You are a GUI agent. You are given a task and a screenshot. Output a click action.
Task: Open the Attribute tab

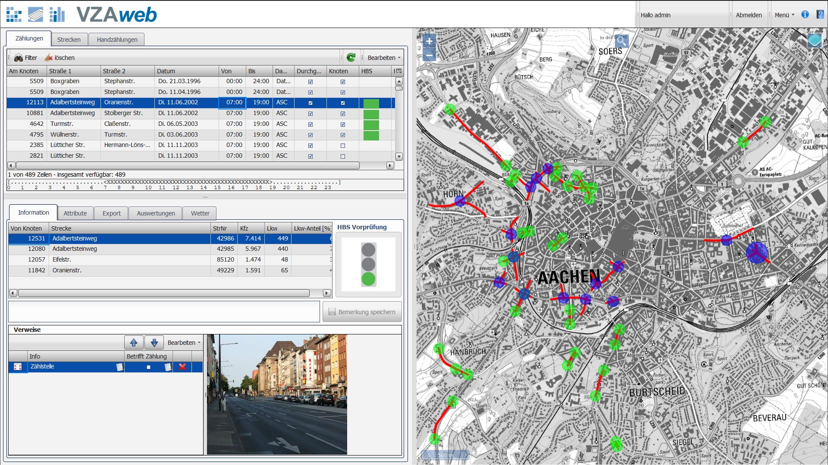pyautogui.click(x=75, y=213)
